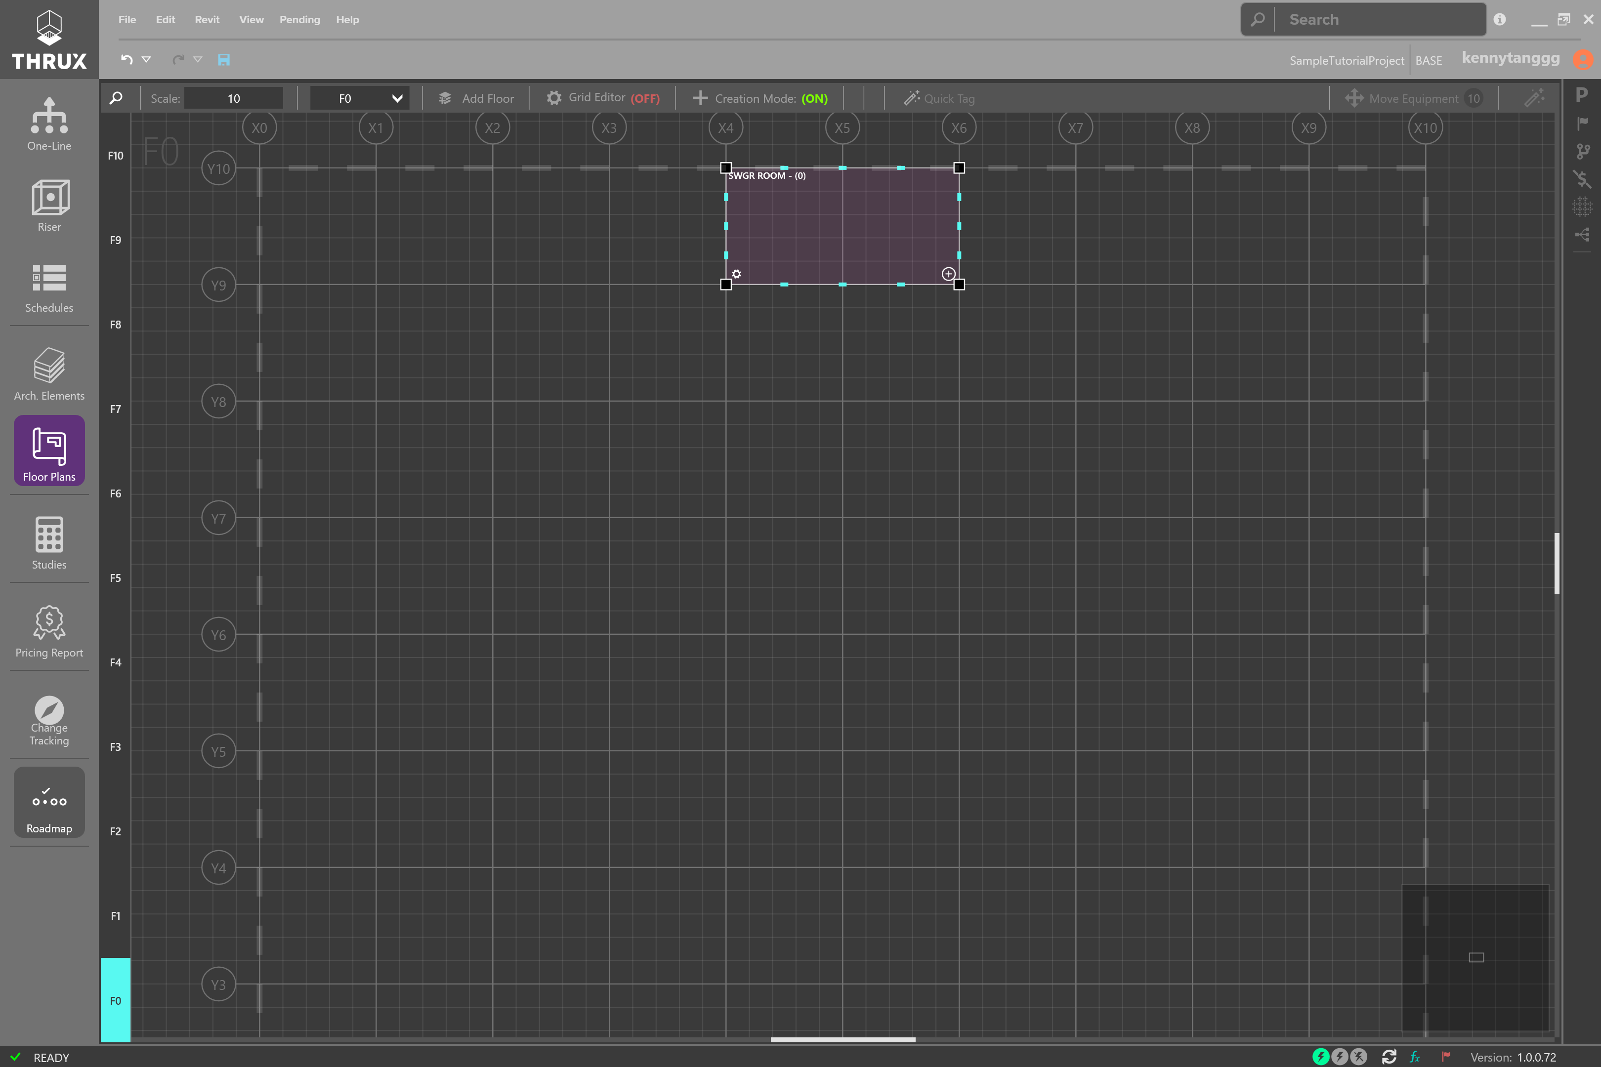Open the Roadmap panel
Image resolution: width=1601 pixels, height=1067 pixels.
click(x=49, y=802)
